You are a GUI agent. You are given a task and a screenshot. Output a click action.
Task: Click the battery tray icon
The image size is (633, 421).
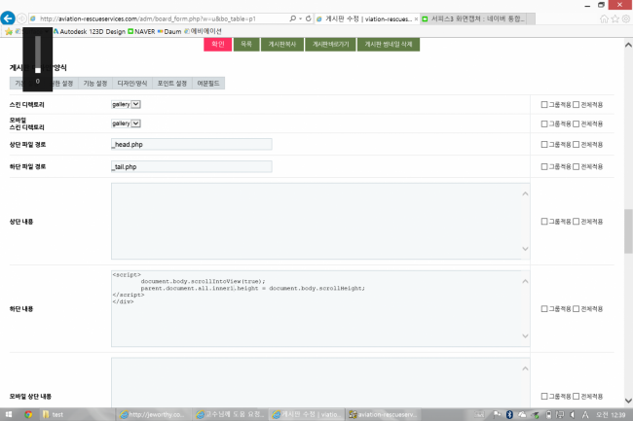[x=548, y=414]
